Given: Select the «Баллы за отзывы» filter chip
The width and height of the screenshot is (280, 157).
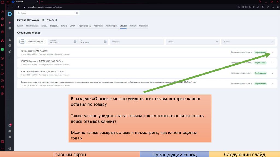Looking at the screenshot, I should [36, 42].
